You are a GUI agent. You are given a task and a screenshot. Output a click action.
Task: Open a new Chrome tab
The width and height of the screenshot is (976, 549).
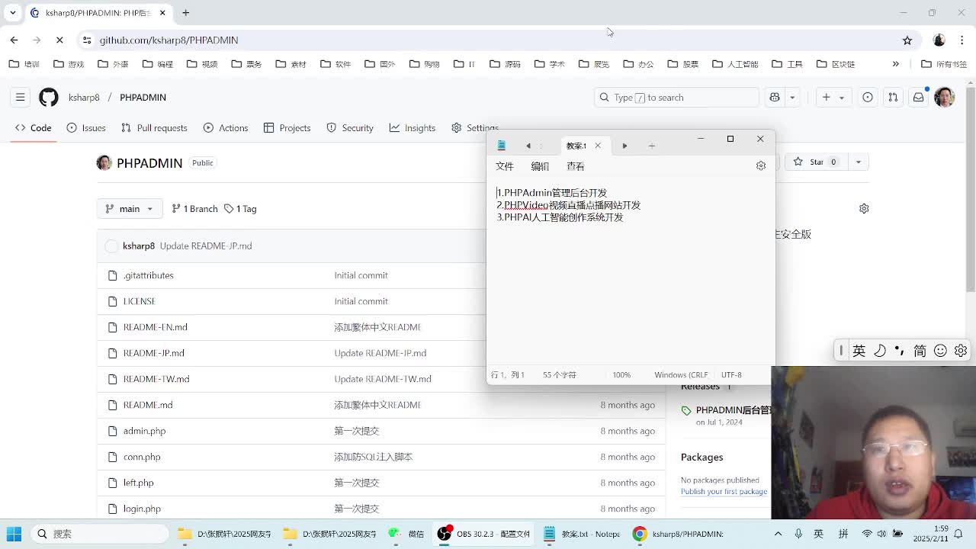point(185,13)
